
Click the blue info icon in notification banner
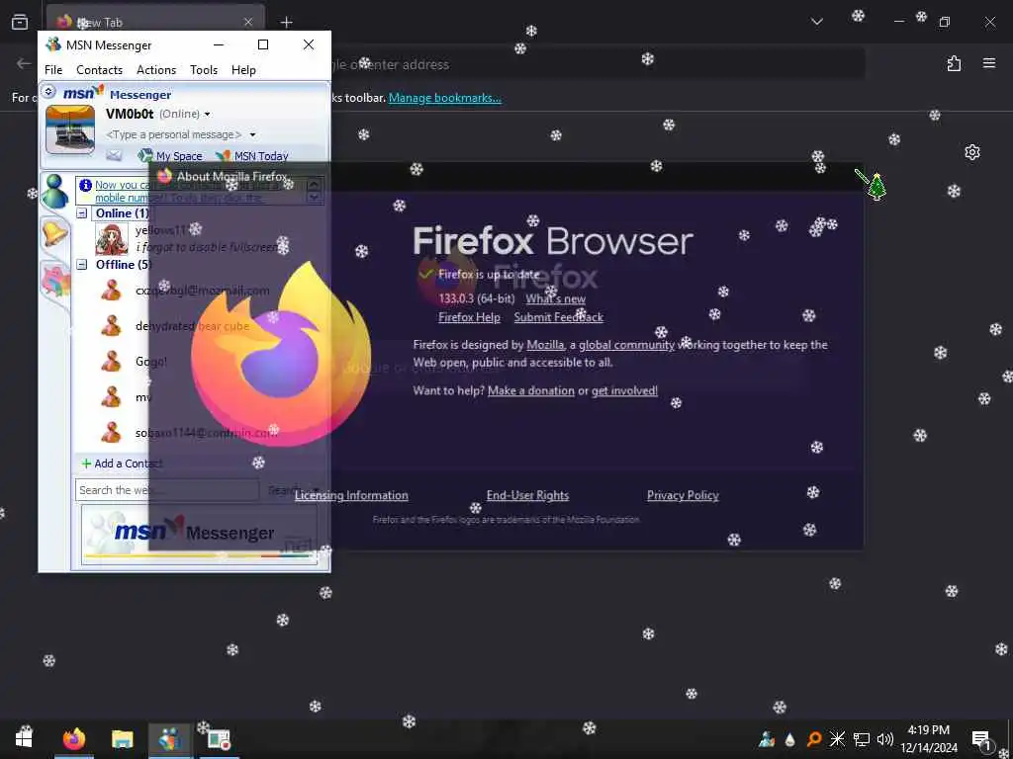click(85, 185)
